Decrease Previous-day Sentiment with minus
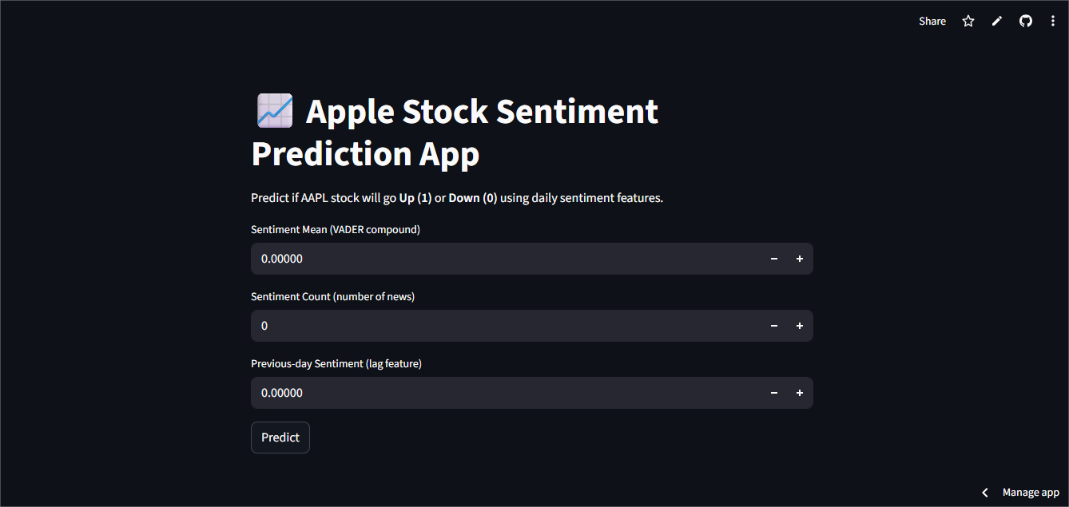Viewport: 1069px width, 507px height. (x=774, y=393)
